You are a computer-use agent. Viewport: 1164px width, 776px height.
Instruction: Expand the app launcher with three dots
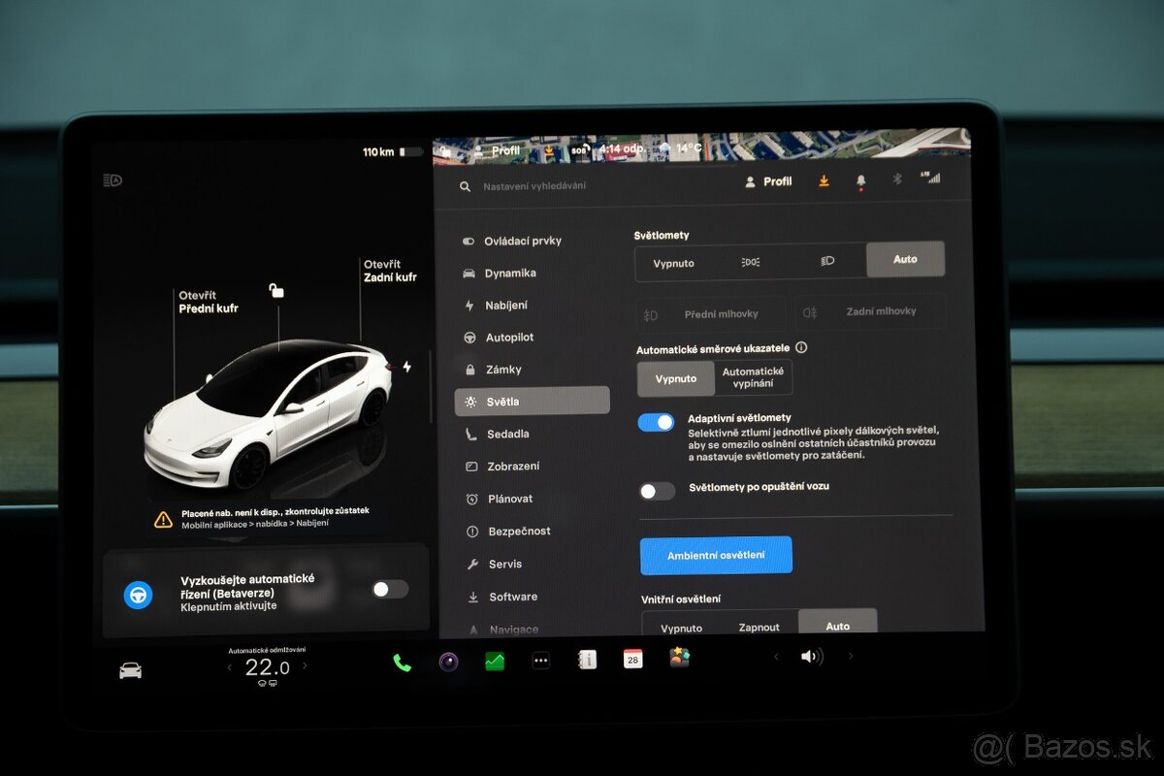coord(540,661)
